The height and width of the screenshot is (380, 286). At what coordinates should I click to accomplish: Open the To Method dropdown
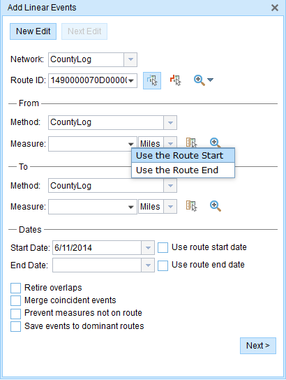point(170,186)
